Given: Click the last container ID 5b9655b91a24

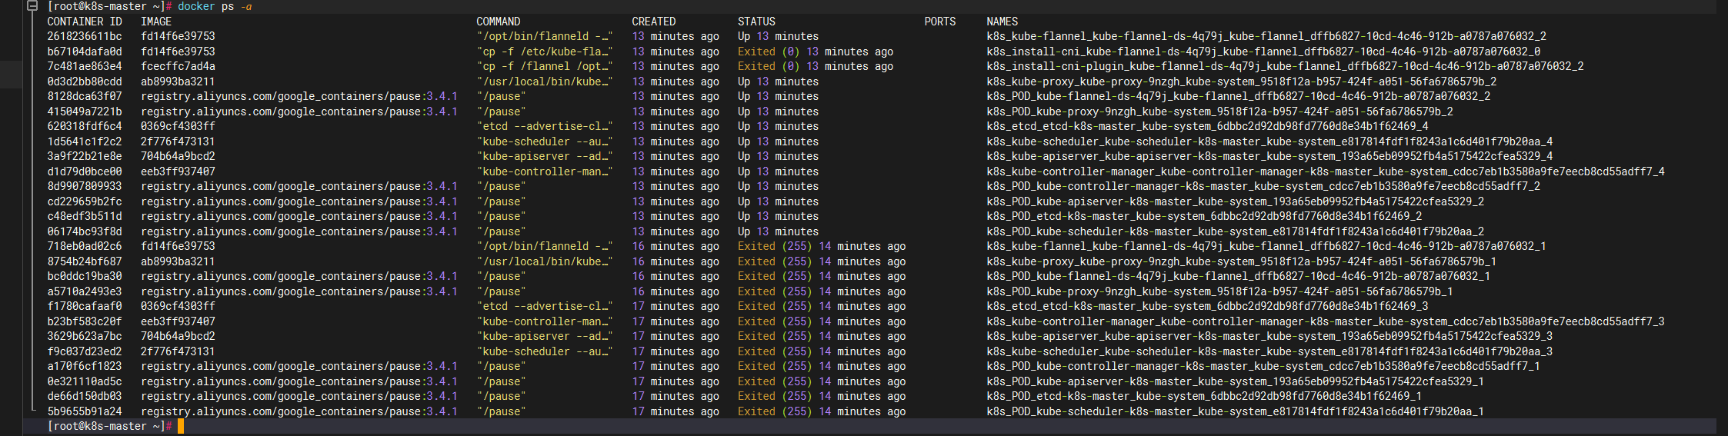Looking at the screenshot, I should (85, 411).
